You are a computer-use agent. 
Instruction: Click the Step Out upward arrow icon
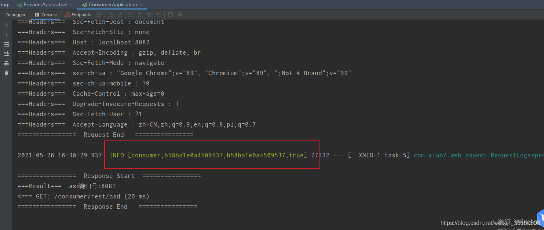coord(139,15)
